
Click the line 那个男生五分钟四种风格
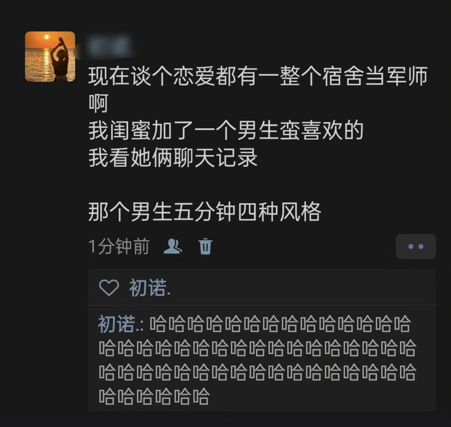click(205, 212)
